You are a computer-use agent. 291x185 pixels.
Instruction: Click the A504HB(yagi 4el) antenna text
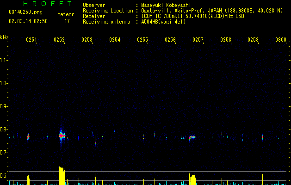click(163, 22)
